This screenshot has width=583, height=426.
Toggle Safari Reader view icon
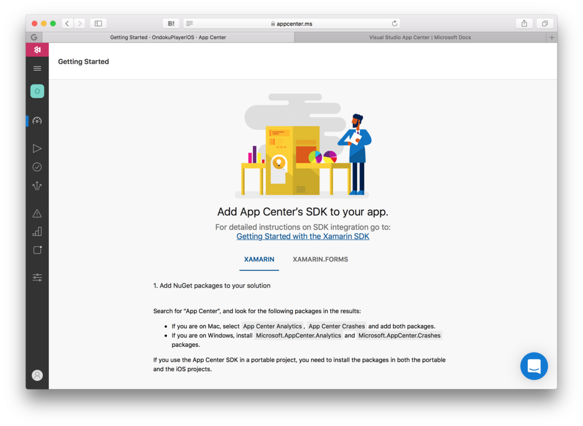pyautogui.click(x=190, y=23)
